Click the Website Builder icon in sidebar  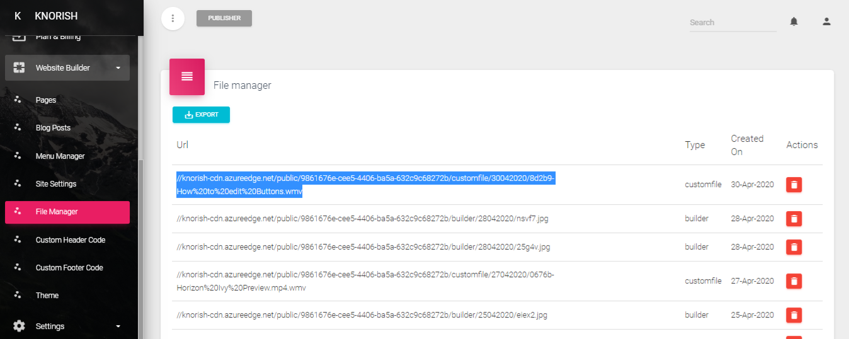19,67
